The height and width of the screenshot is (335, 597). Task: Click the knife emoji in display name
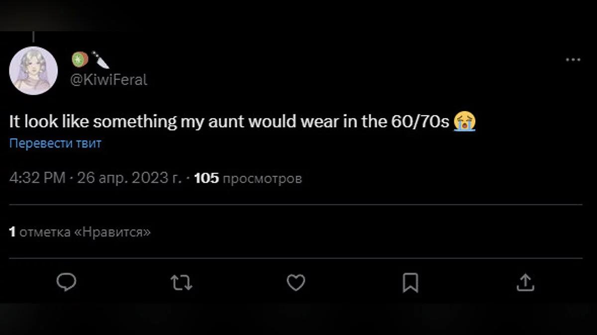coord(100,60)
